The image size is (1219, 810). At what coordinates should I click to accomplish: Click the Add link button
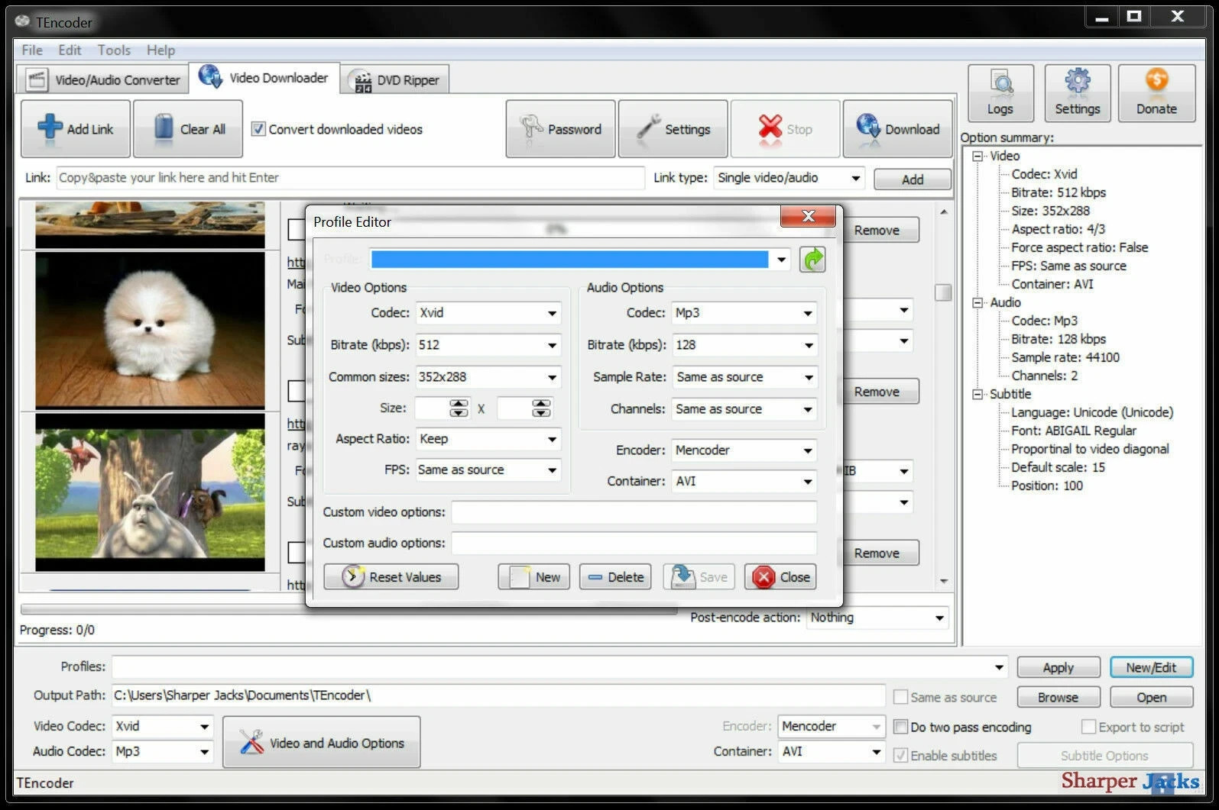click(x=913, y=179)
